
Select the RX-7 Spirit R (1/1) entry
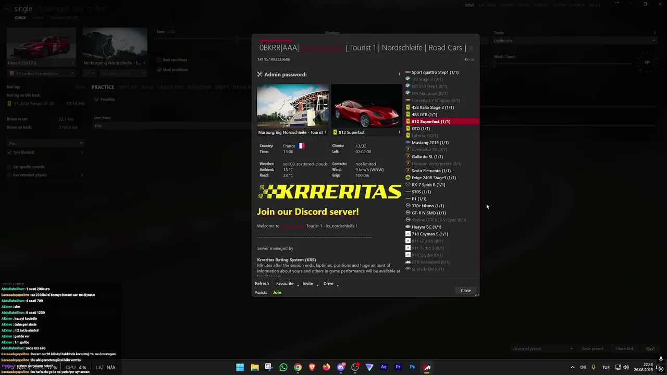pyautogui.click(x=442, y=185)
